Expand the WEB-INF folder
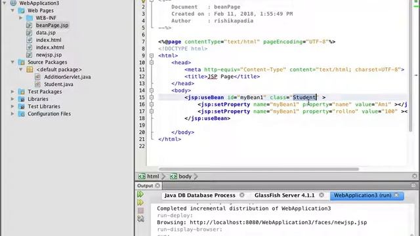420x236 pixels. pos(21,18)
